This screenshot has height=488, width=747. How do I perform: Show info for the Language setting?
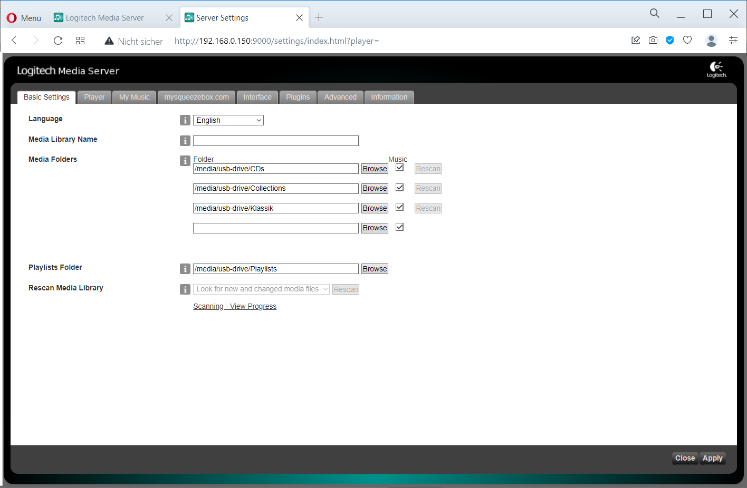(185, 120)
